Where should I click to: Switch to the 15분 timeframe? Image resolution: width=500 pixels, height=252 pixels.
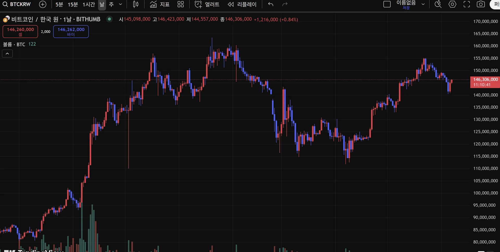point(73,4)
